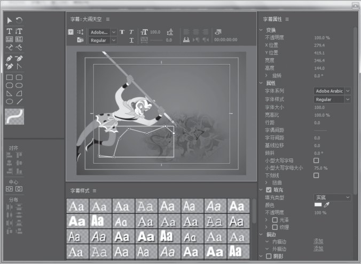Center align text in title toolbar
This screenshot has width=361, height=264.
click(x=196, y=32)
